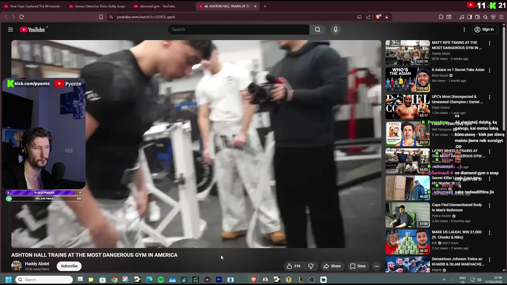Start voice search with the microphone icon
The image size is (507, 285).
pyautogui.click(x=335, y=29)
